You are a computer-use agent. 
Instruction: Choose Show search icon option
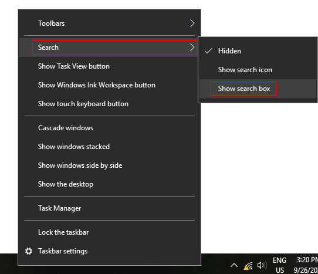(x=258, y=70)
